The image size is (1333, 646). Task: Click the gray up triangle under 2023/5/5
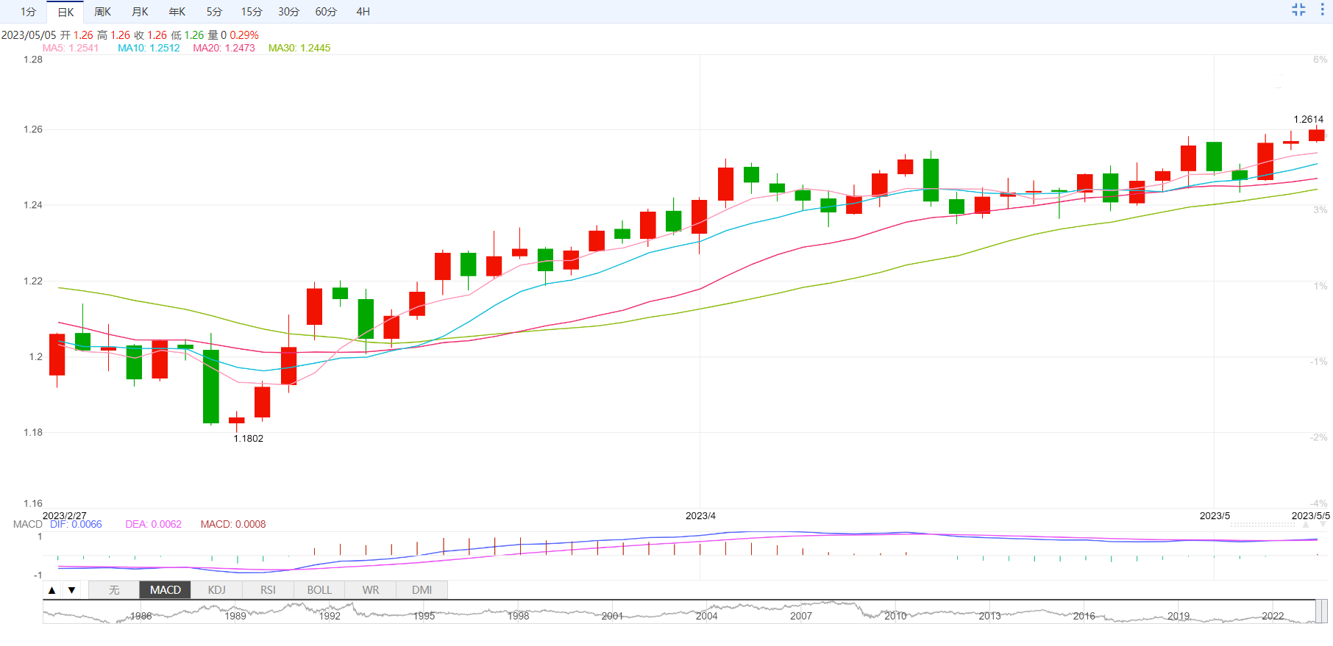(1307, 525)
